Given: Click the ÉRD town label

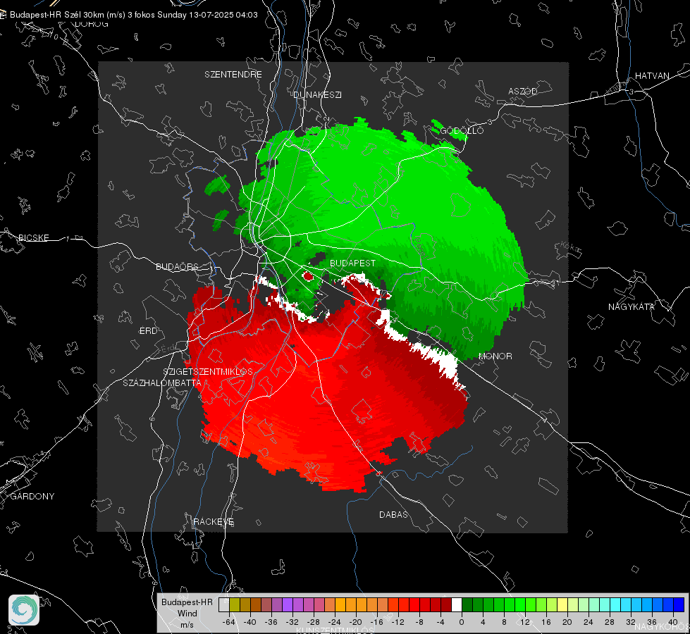Looking at the screenshot, I should click(x=148, y=331).
